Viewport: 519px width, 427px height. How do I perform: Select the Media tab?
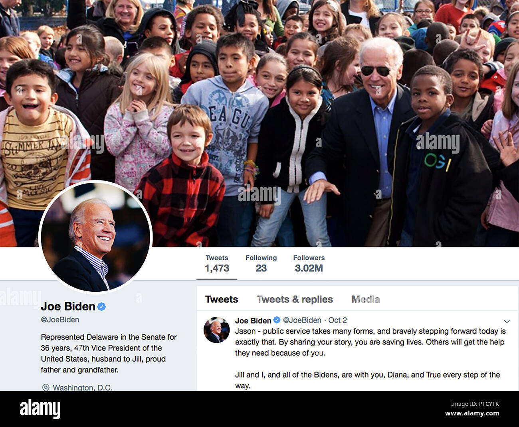pyautogui.click(x=366, y=299)
